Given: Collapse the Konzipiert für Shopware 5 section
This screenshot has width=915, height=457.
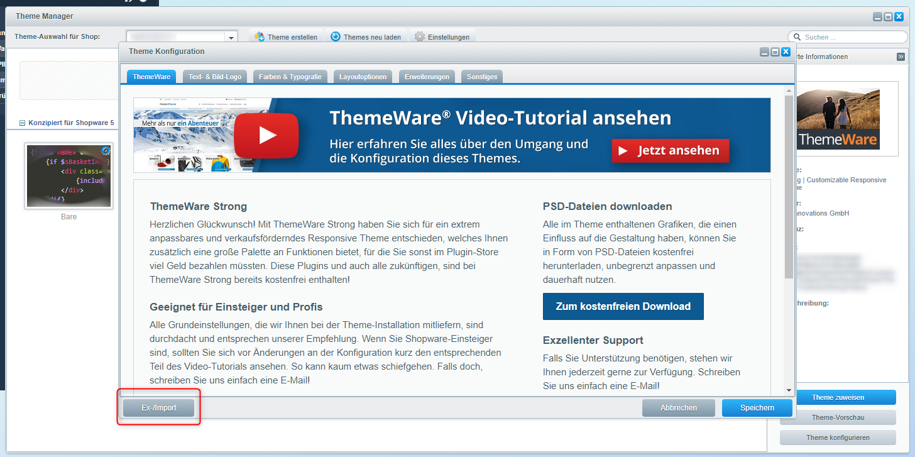Looking at the screenshot, I should point(23,123).
